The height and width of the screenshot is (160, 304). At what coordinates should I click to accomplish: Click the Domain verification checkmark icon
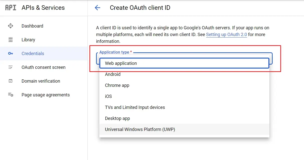(10, 81)
